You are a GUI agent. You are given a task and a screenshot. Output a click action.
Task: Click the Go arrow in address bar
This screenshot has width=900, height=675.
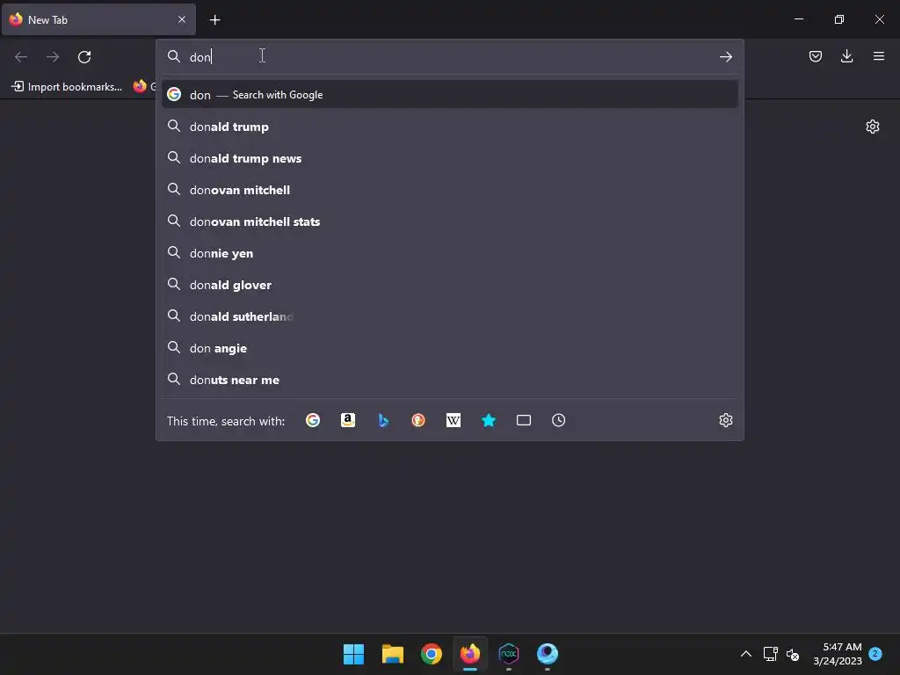click(725, 57)
